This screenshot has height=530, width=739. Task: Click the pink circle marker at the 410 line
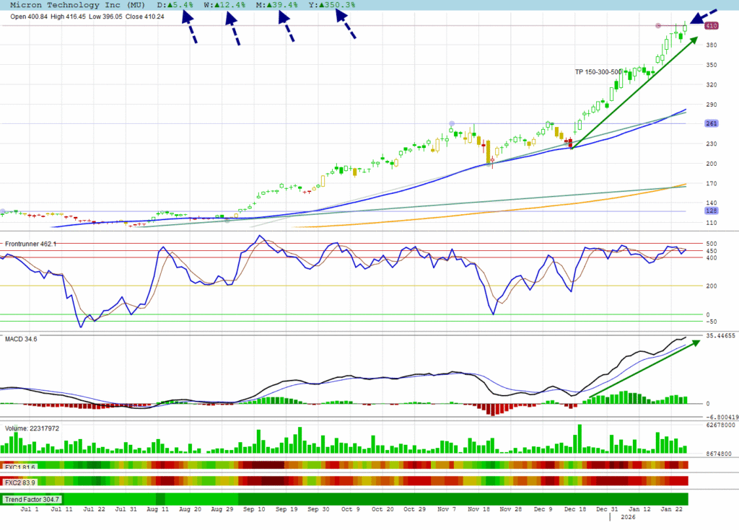658,26
